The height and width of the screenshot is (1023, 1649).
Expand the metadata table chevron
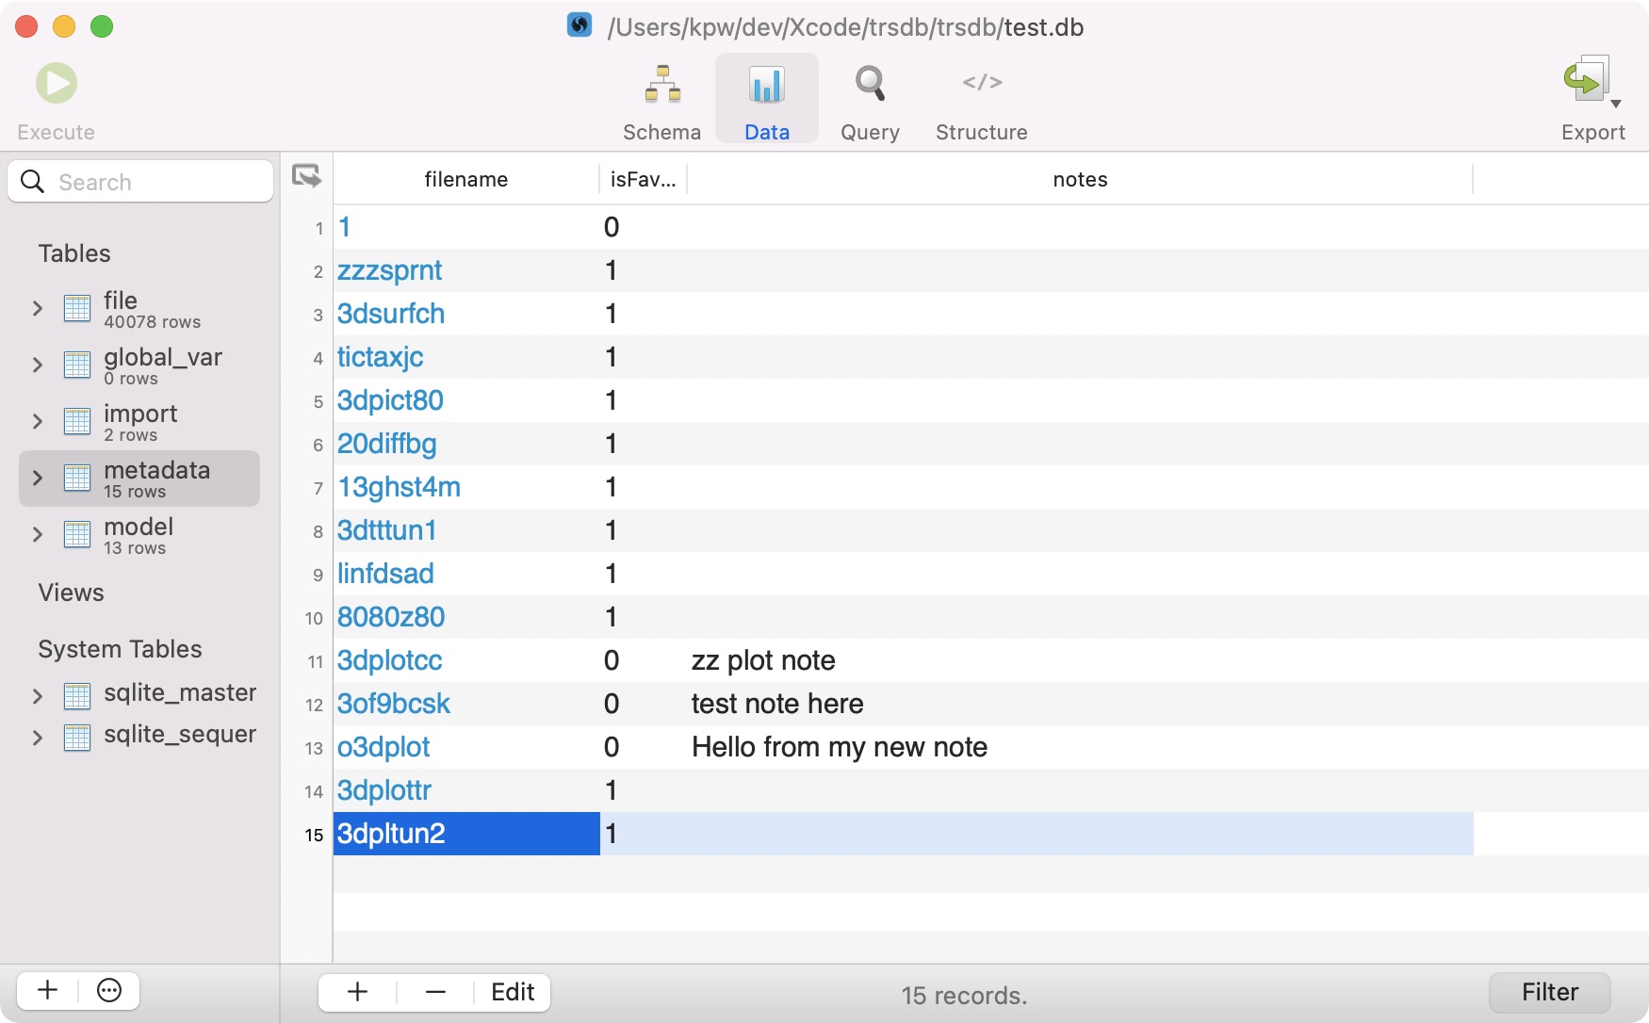pyautogui.click(x=38, y=478)
